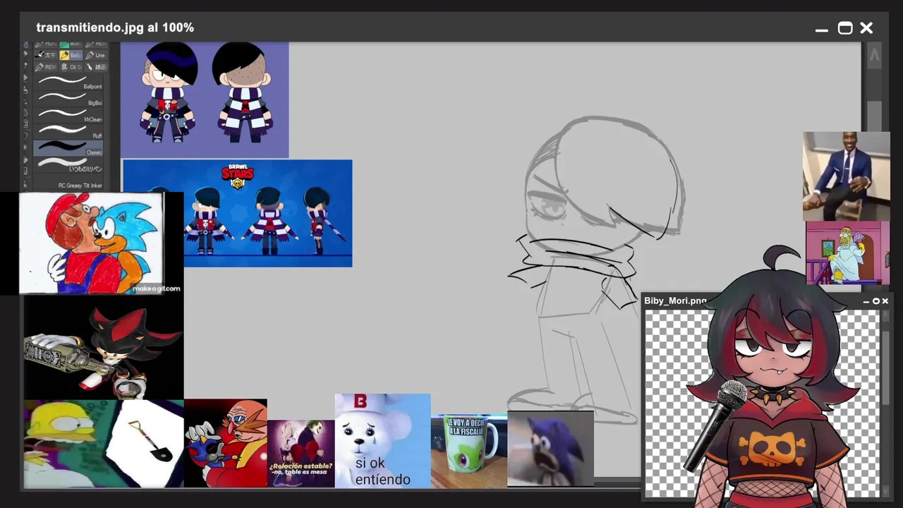This screenshot has width=903, height=508.
Task: Open the Line pen sub-tool group
Action: pos(95,55)
